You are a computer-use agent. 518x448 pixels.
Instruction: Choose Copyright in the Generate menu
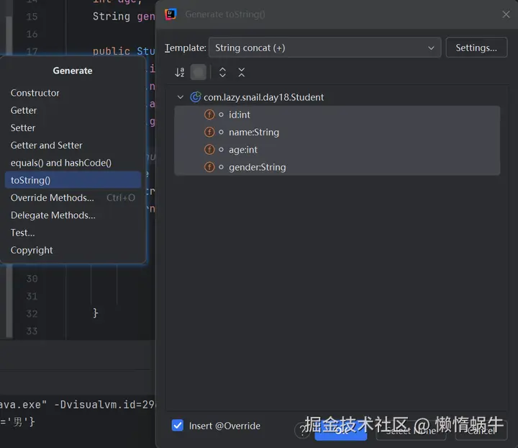[73, 250]
